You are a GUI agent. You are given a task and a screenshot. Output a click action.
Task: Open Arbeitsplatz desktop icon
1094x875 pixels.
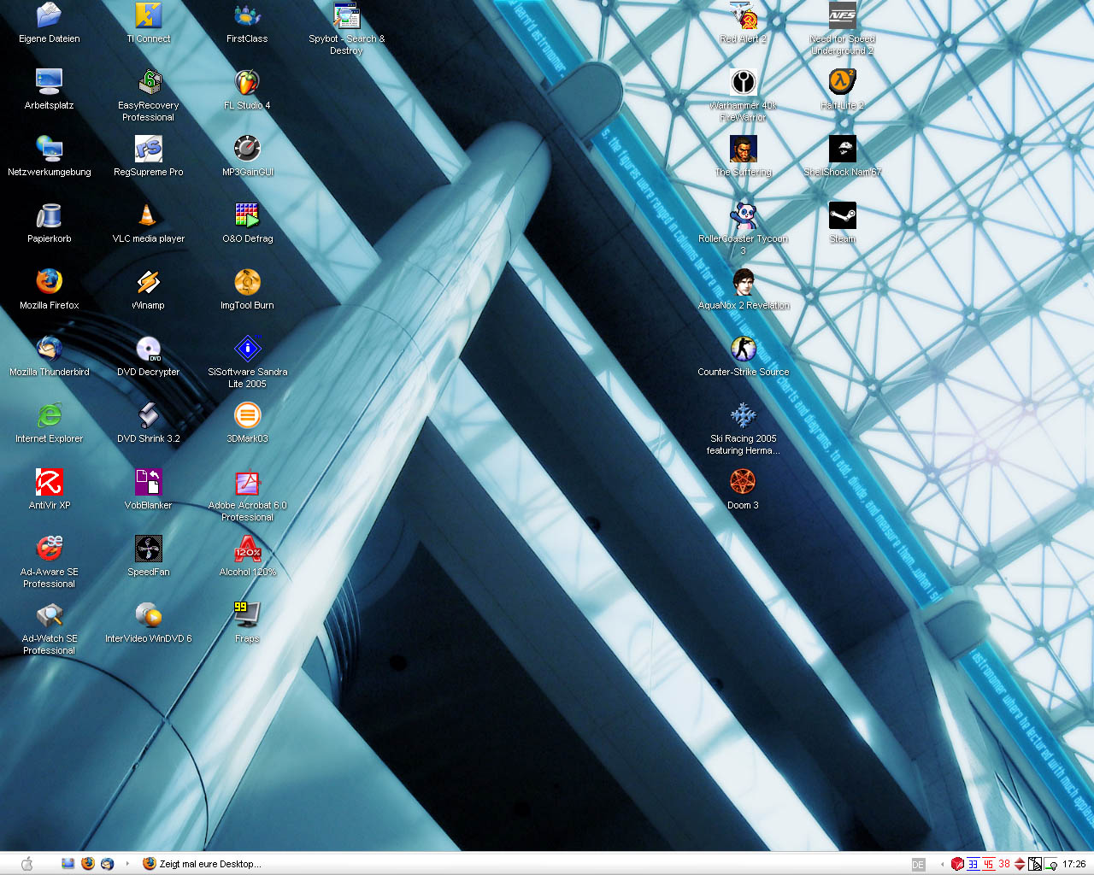[50, 82]
